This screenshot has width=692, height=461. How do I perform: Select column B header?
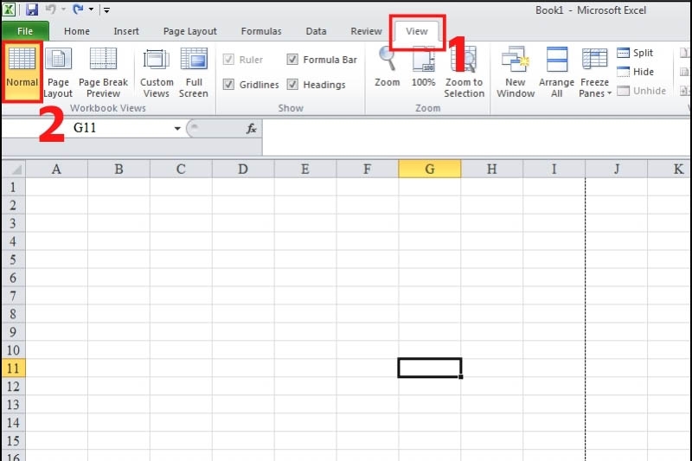[119, 169]
